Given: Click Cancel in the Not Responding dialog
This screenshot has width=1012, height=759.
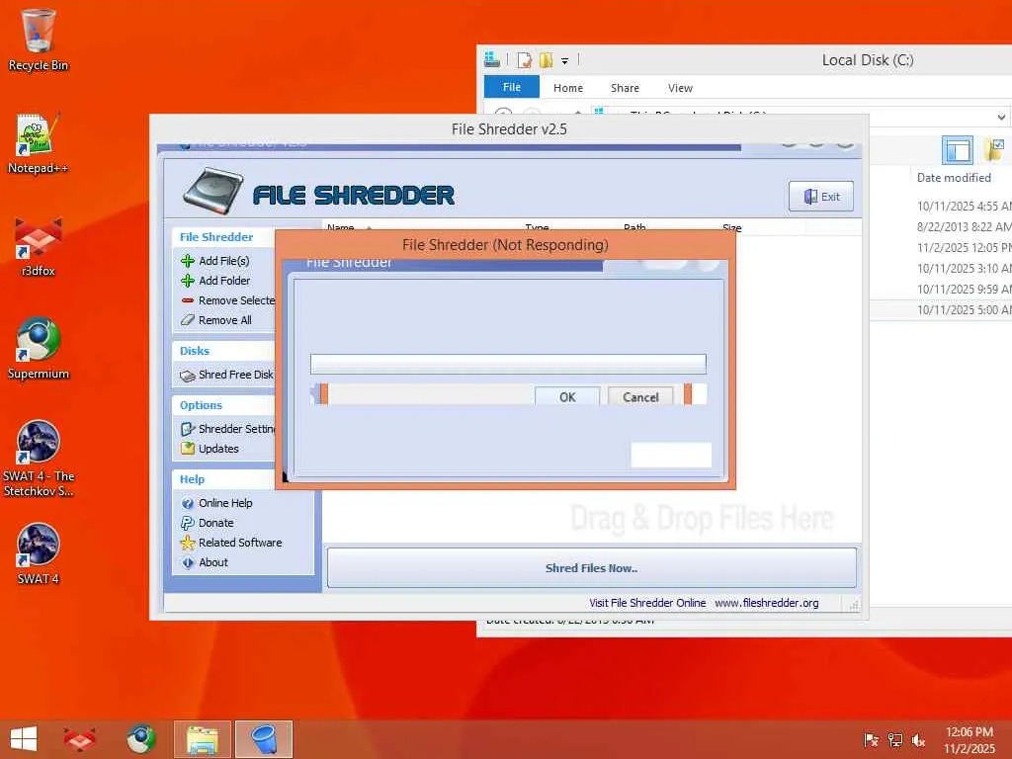Looking at the screenshot, I should coord(640,397).
